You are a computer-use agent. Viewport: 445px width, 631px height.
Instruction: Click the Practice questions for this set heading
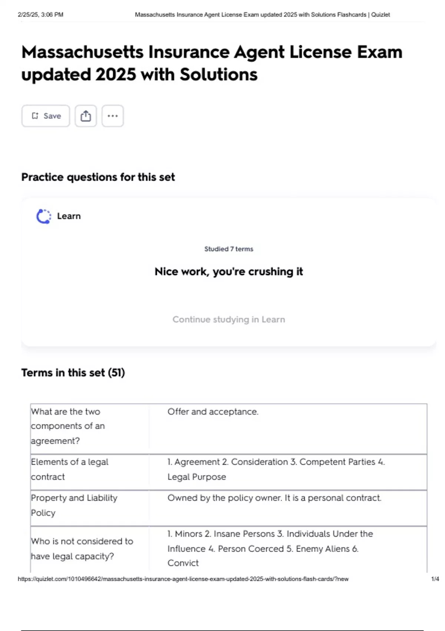[x=98, y=177]
